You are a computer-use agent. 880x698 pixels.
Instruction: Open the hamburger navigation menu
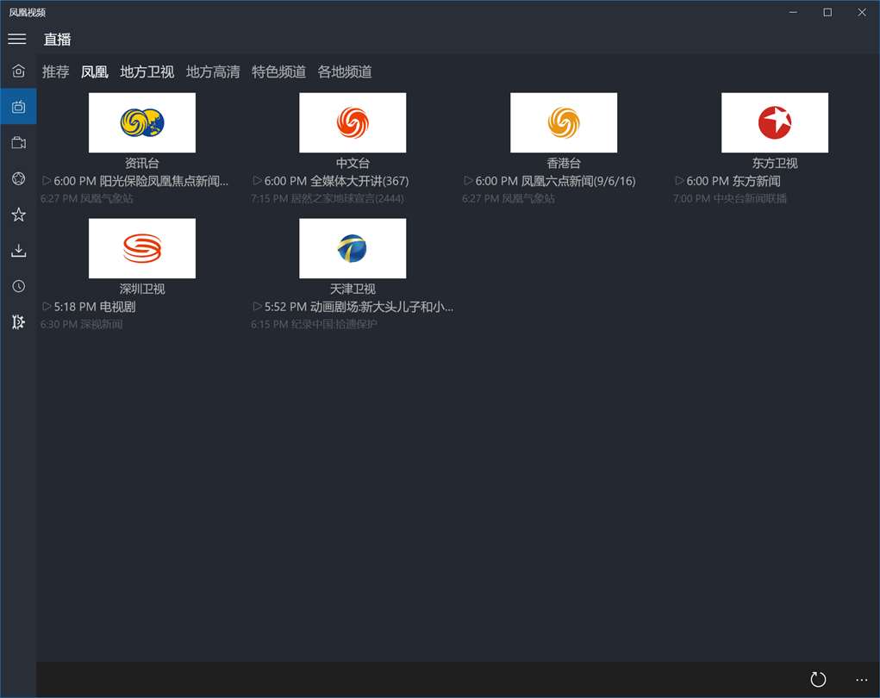coord(17,39)
